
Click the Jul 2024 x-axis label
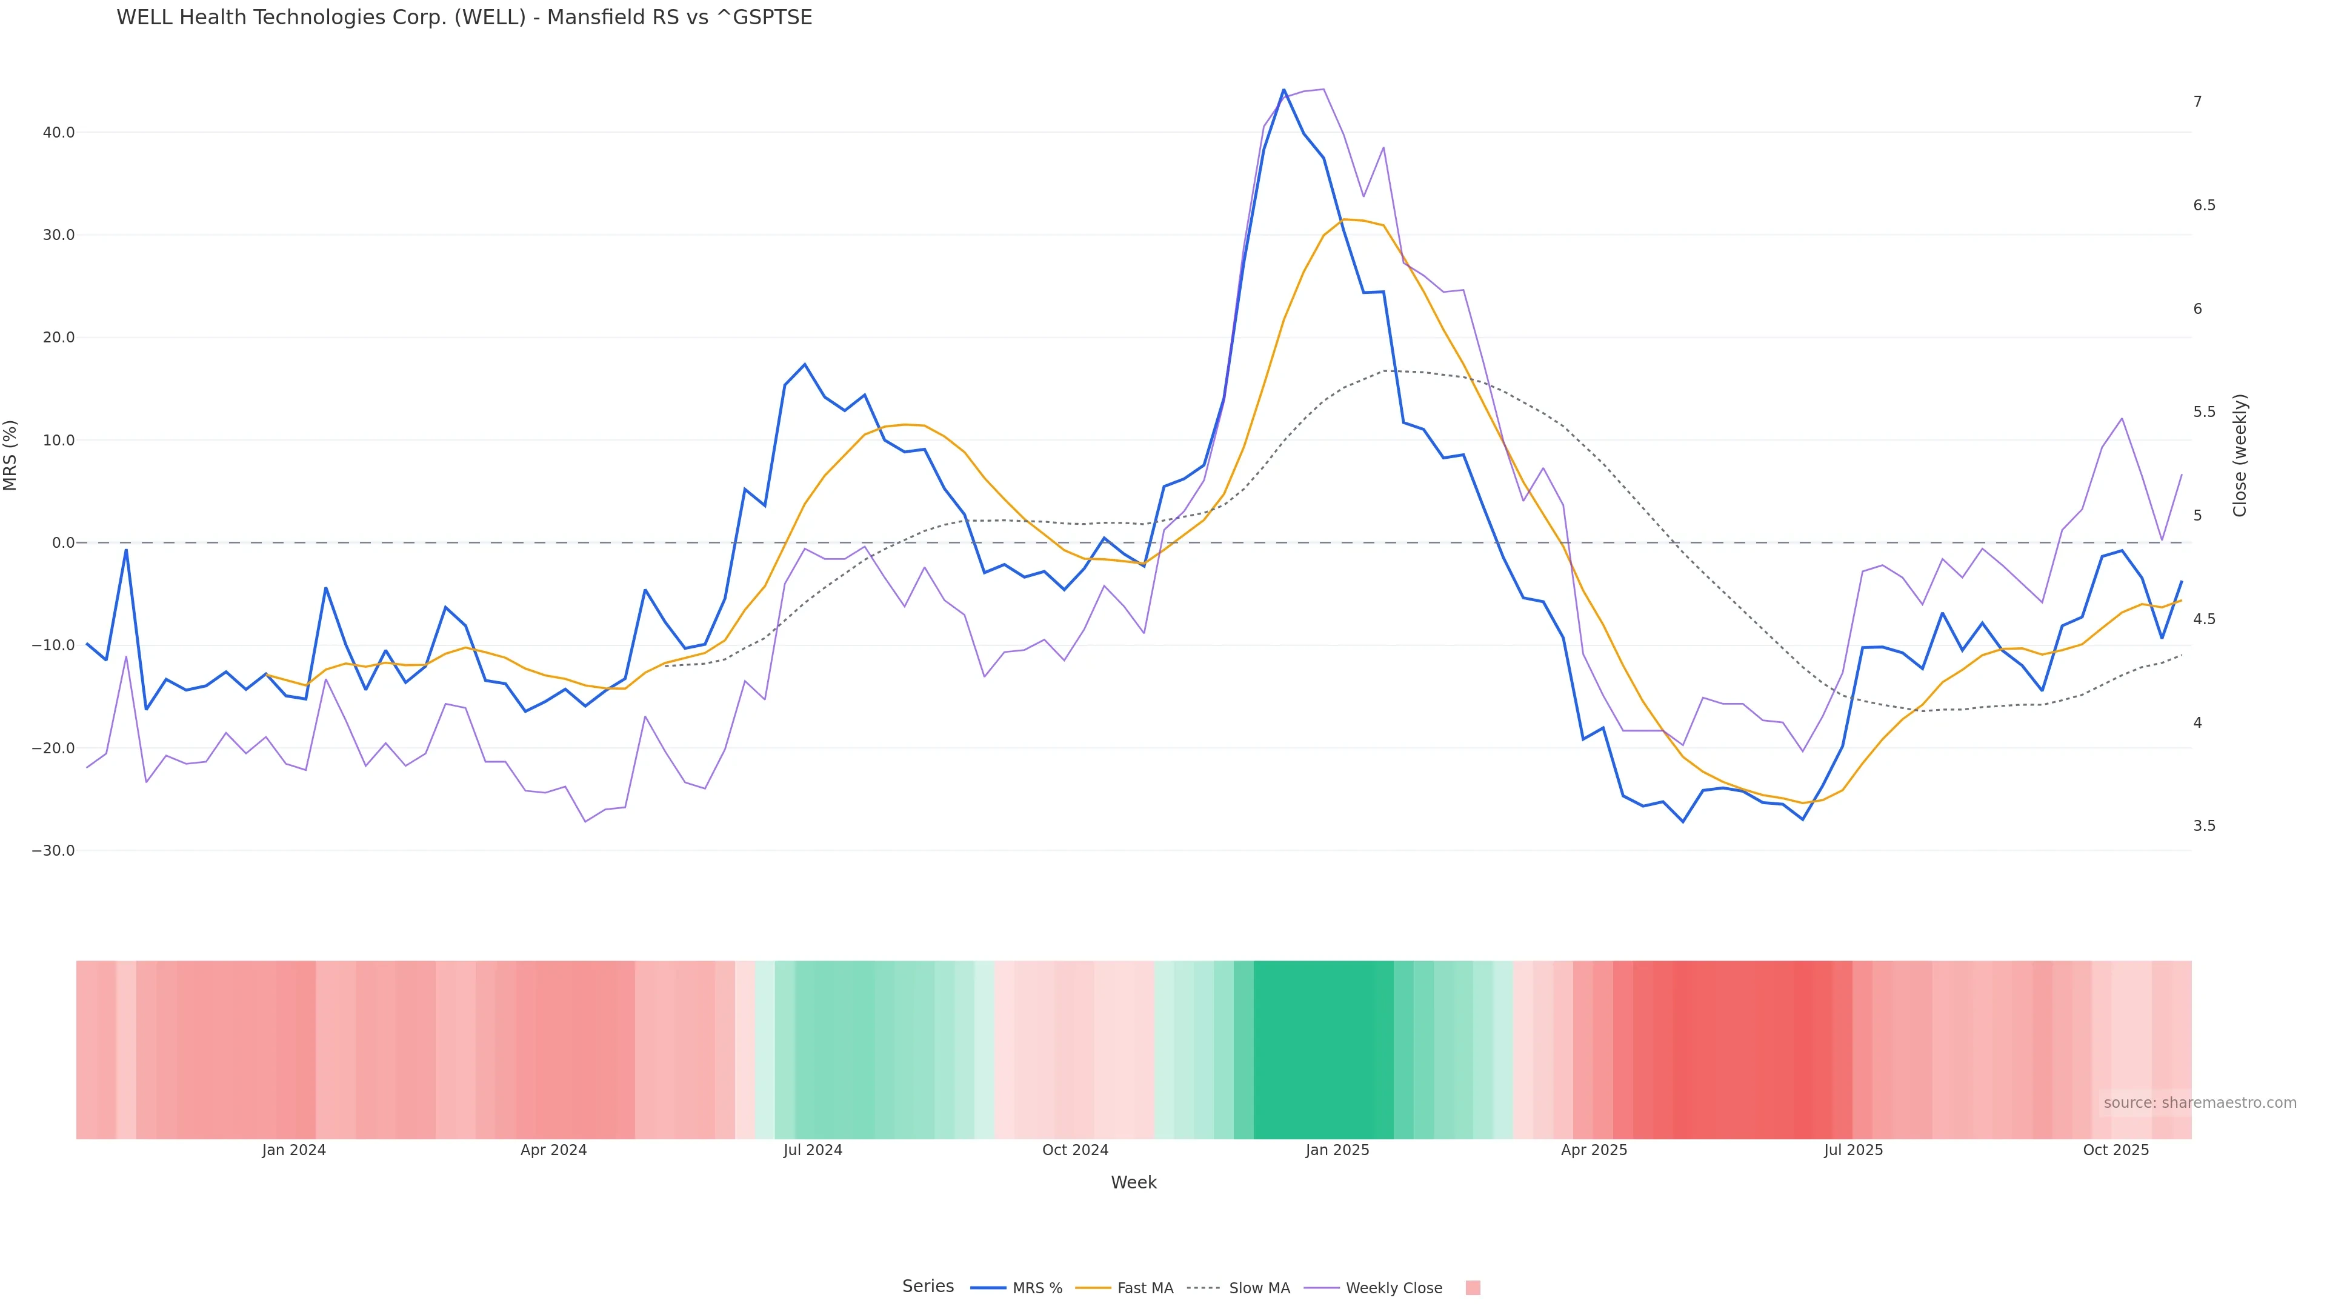pos(812,1150)
